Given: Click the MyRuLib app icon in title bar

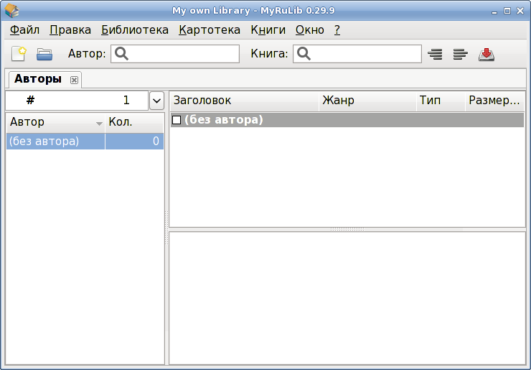Looking at the screenshot, I should [12, 10].
